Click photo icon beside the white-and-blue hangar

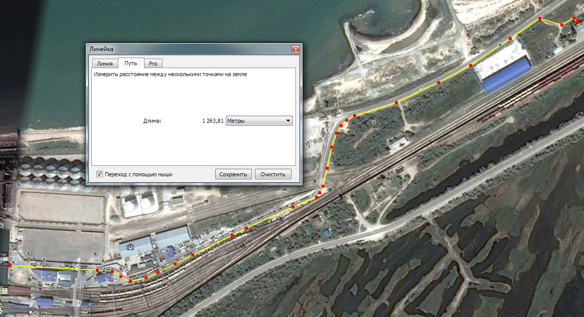click(x=500, y=45)
